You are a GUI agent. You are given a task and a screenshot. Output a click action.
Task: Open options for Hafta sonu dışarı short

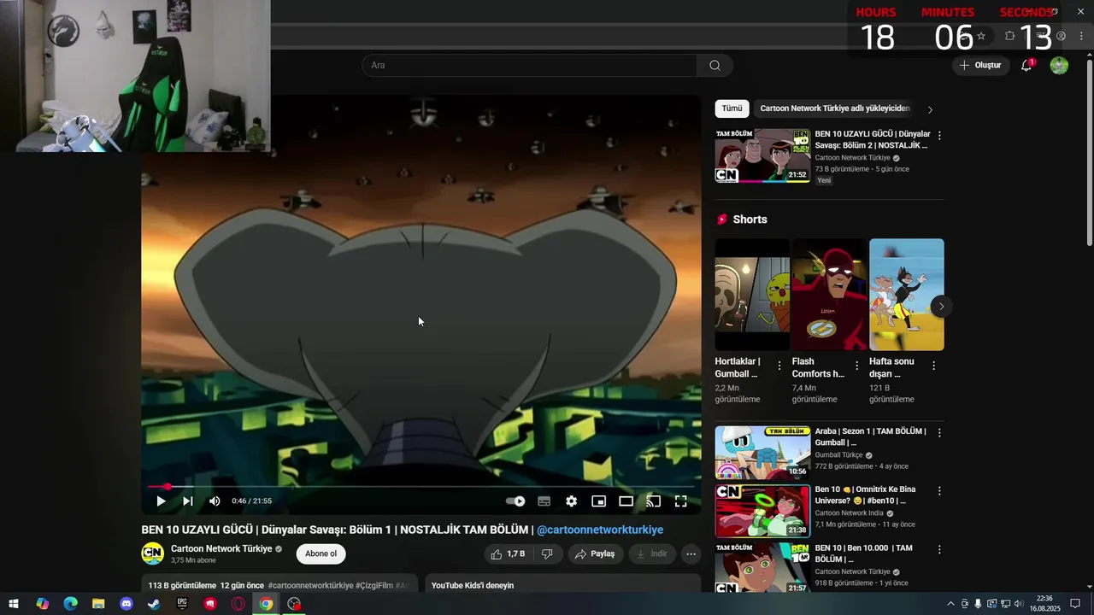click(x=933, y=366)
